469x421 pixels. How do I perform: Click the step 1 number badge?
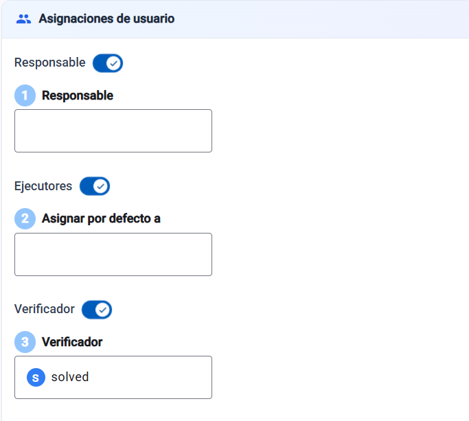(x=25, y=96)
